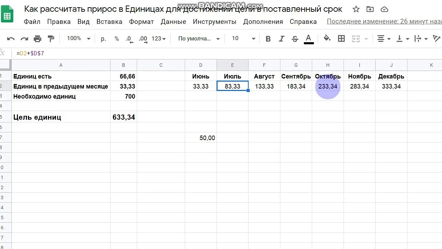Increase decimal places
The height and width of the screenshot is (249, 442).
pyautogui.click(x=143, y=39)
